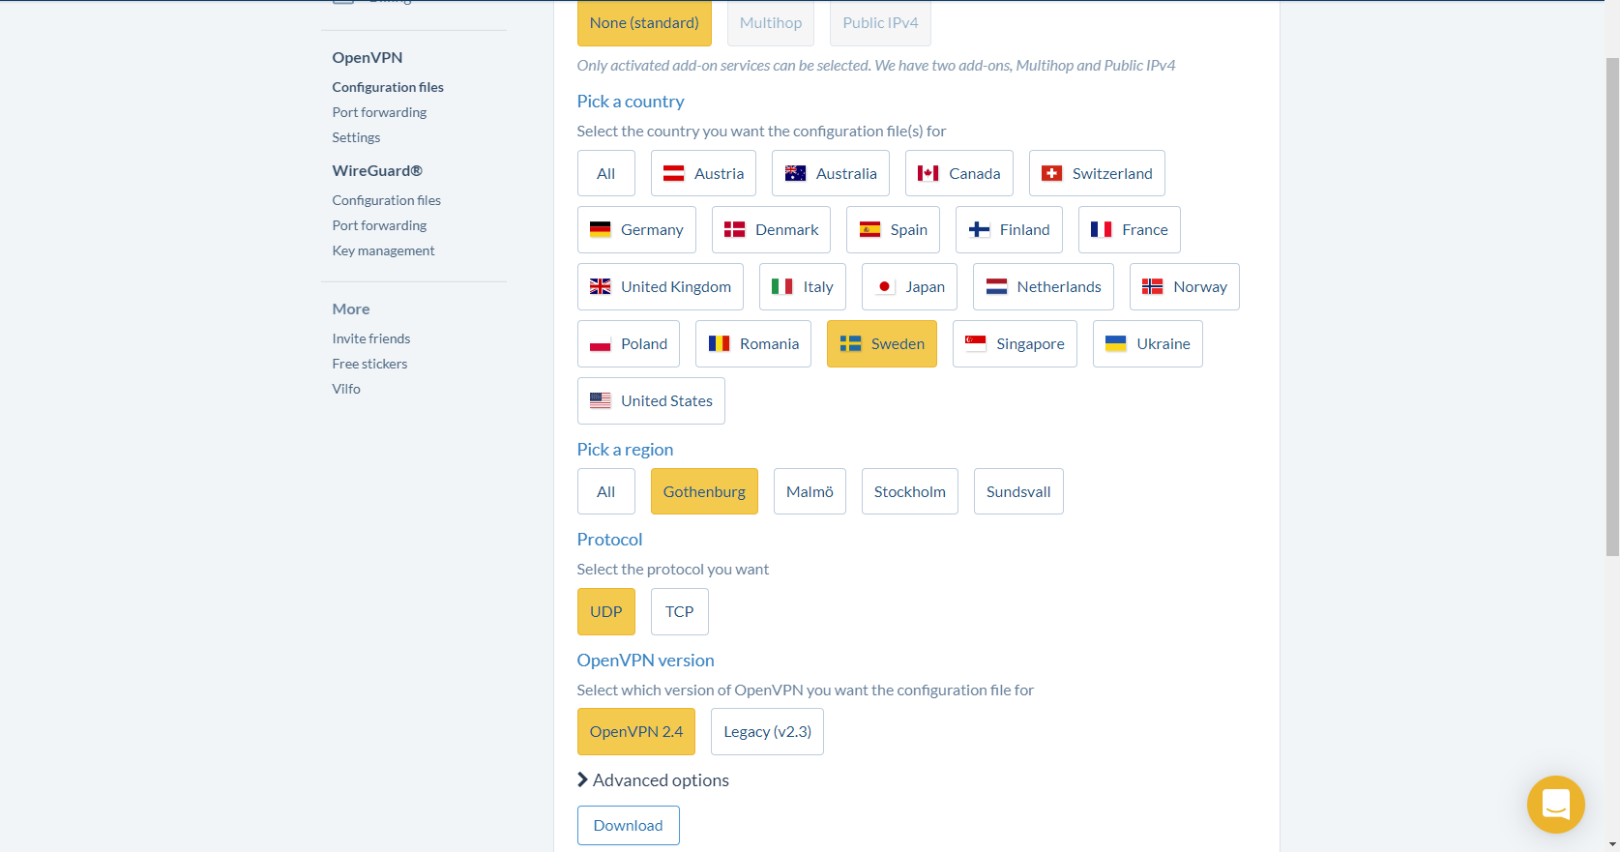Click the Poland flag icon
The height and width of the screenshot is (852, 1620).
[601, 343]
